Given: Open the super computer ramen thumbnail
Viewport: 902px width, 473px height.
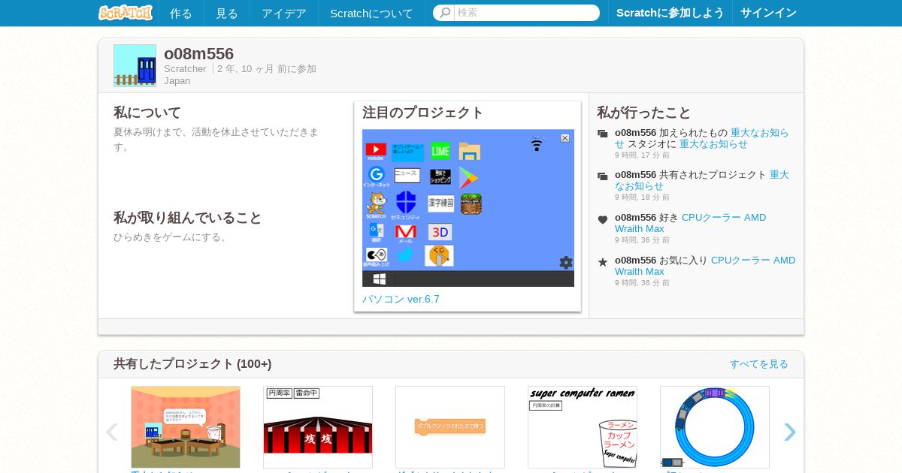Looking at the screenshot, I should coord(583,427).
